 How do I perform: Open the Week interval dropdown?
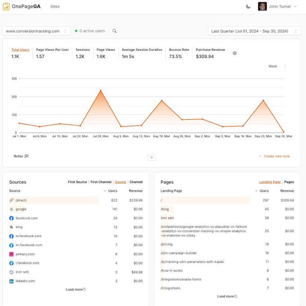tap(276, 66)
